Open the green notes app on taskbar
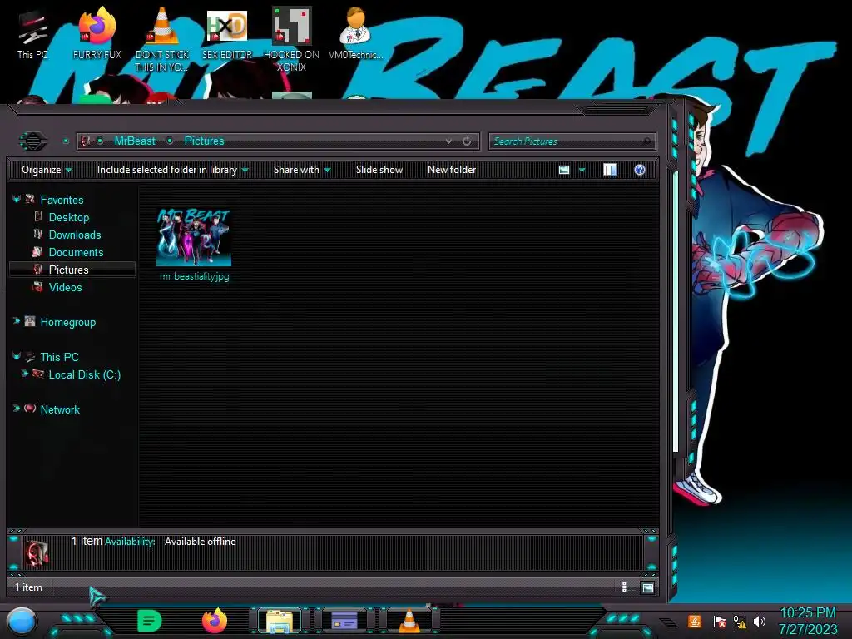This screenshot has height=639, width=852. pos(150,621)
